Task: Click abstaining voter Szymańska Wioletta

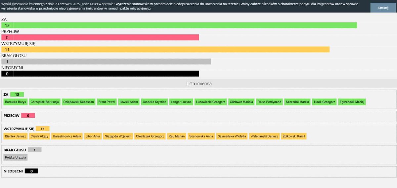Action: point(232,136)
